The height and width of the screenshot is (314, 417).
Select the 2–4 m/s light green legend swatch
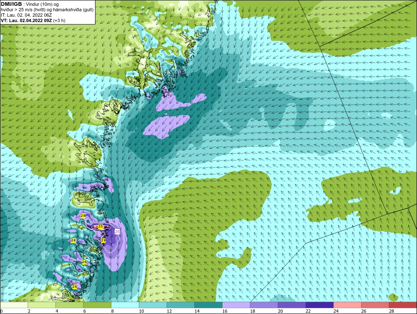[42, 305]
